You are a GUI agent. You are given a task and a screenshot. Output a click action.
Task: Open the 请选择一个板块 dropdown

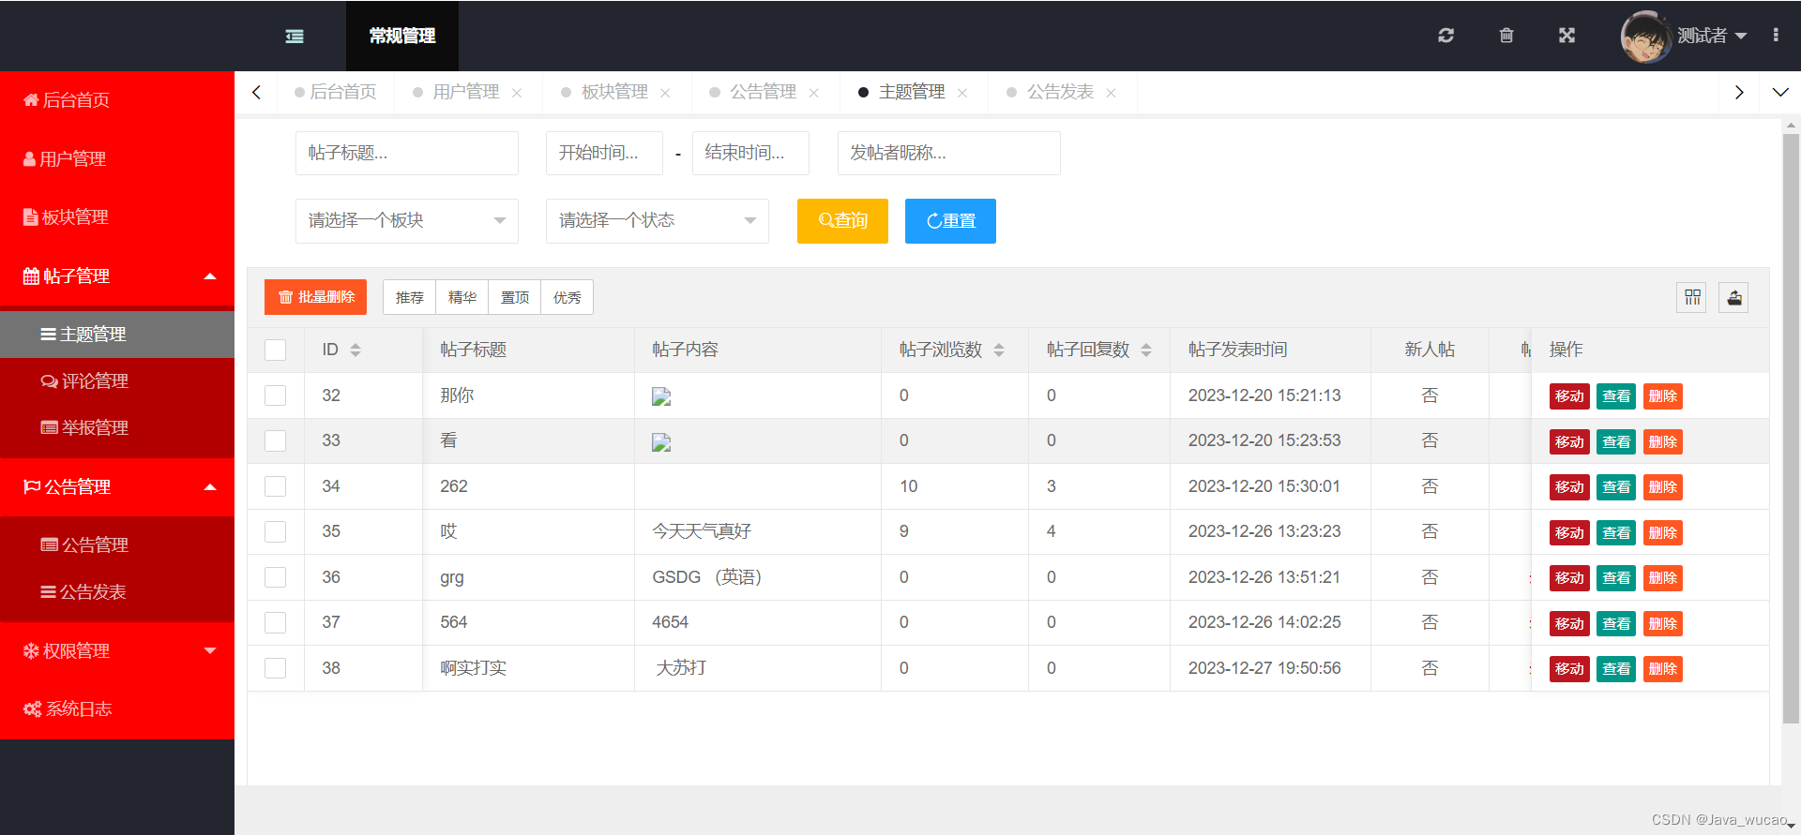click(407, 221)
